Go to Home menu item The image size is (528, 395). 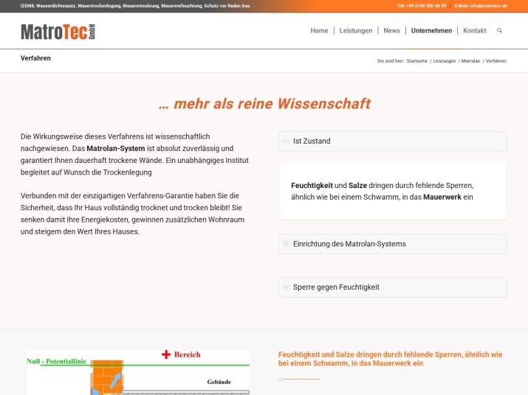[319, 31]
